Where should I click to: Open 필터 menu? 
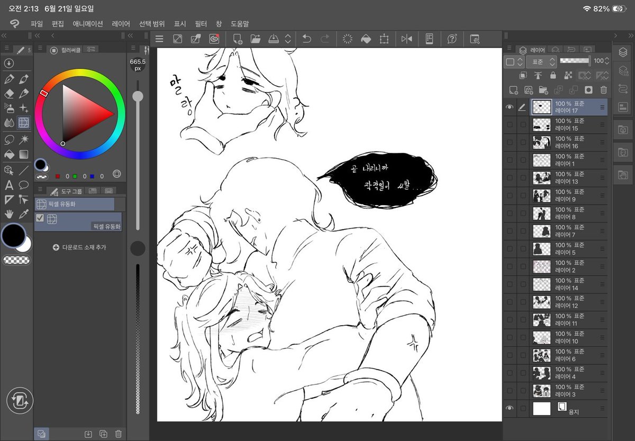[201, 24]
